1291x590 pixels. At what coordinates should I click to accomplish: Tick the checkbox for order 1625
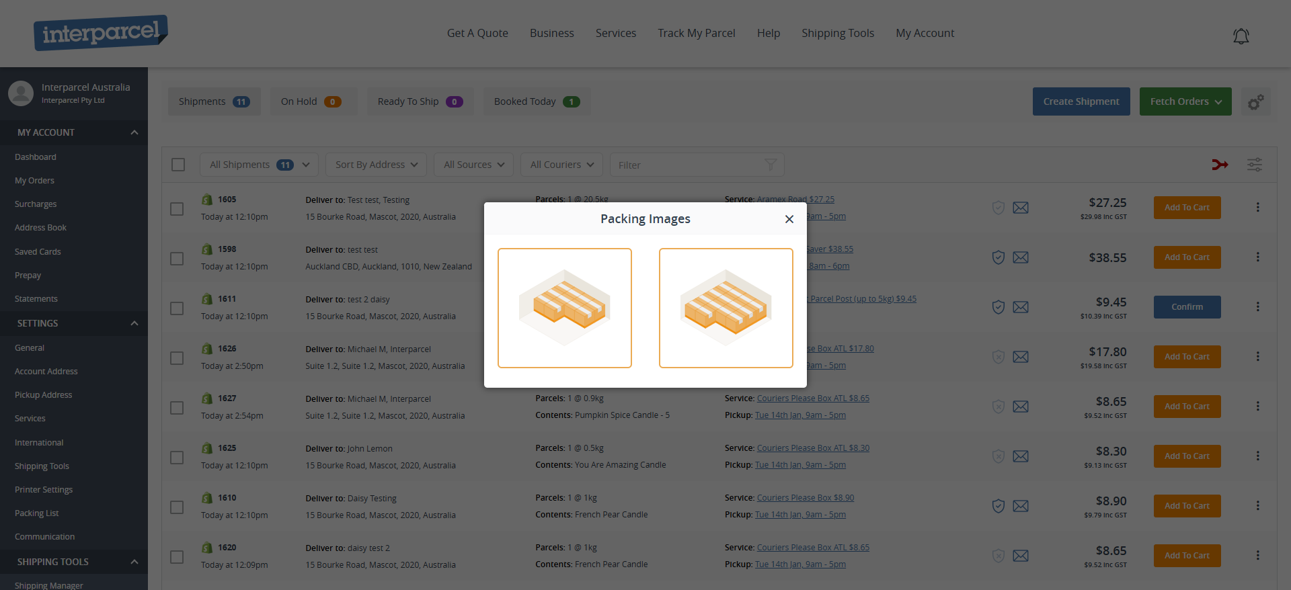(x=177, y=458)
